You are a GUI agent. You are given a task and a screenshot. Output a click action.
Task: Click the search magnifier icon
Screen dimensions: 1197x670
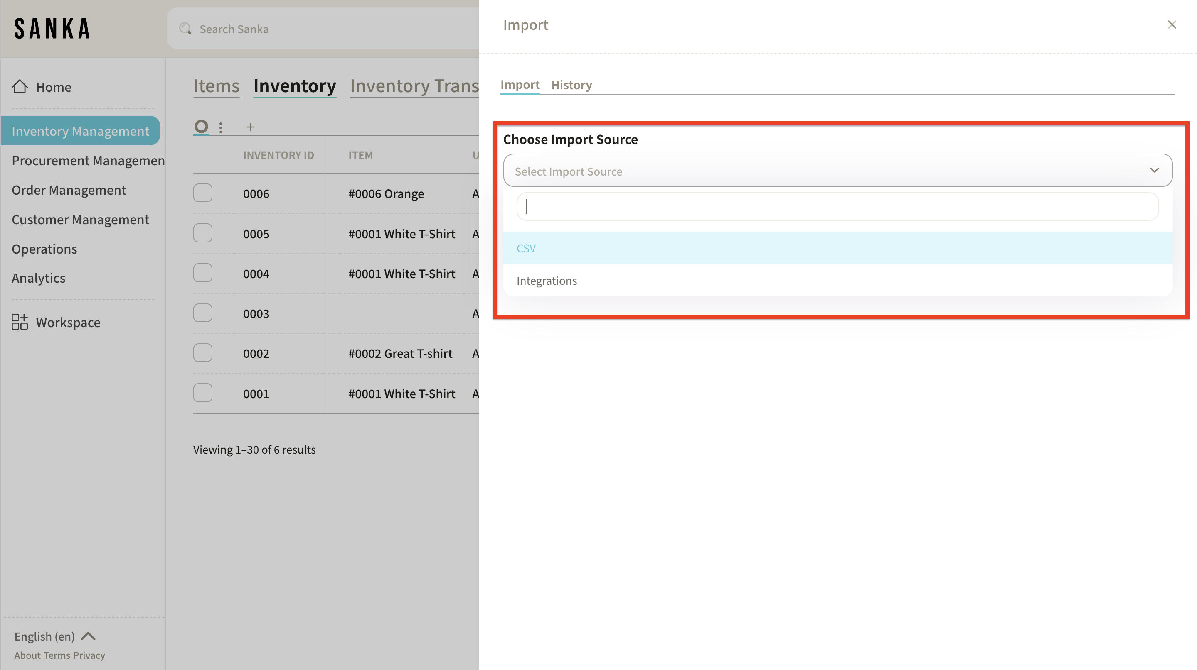185,29
